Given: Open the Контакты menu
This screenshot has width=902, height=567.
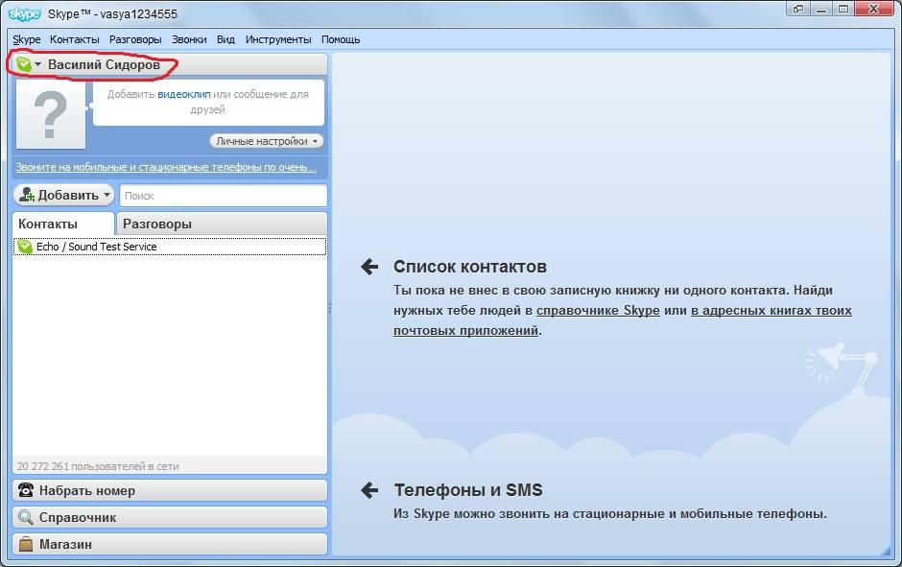Looking at the screenshot, I should click(x=74, y=39).
